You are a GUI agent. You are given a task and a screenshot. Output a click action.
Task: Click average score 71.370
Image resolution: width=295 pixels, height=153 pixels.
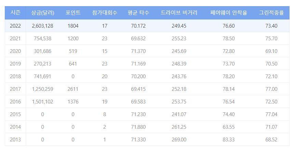click(138, 51)
